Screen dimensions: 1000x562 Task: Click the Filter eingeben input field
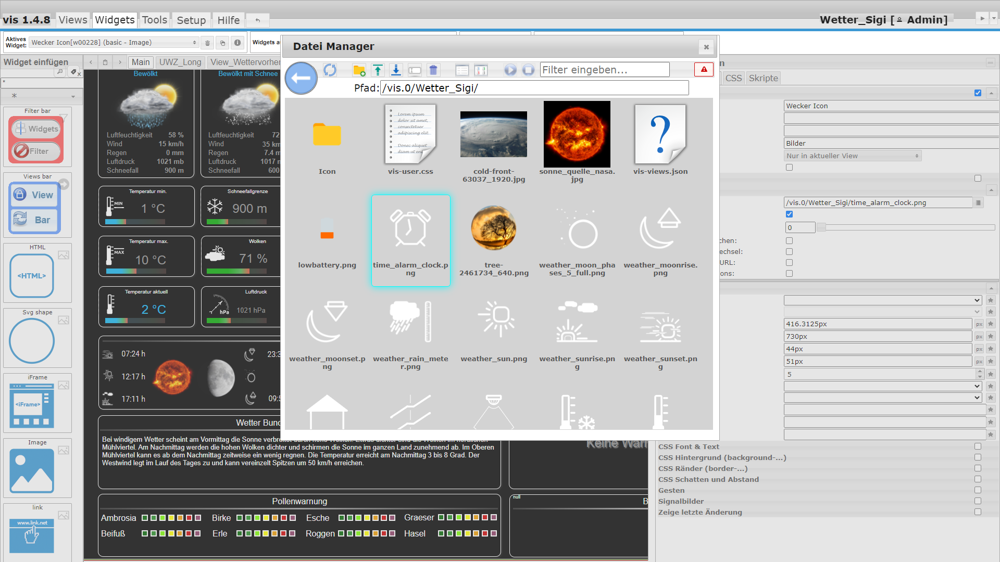(x=604, y=70)
